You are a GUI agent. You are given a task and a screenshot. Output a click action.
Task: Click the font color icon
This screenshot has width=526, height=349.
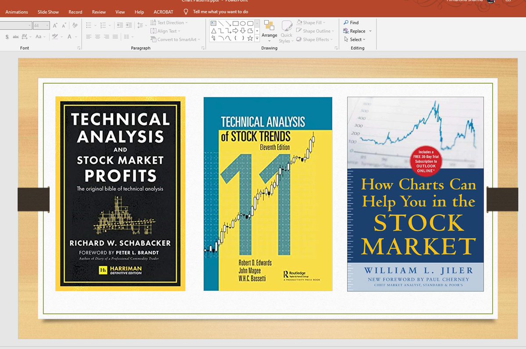click(x=69, y=37)
